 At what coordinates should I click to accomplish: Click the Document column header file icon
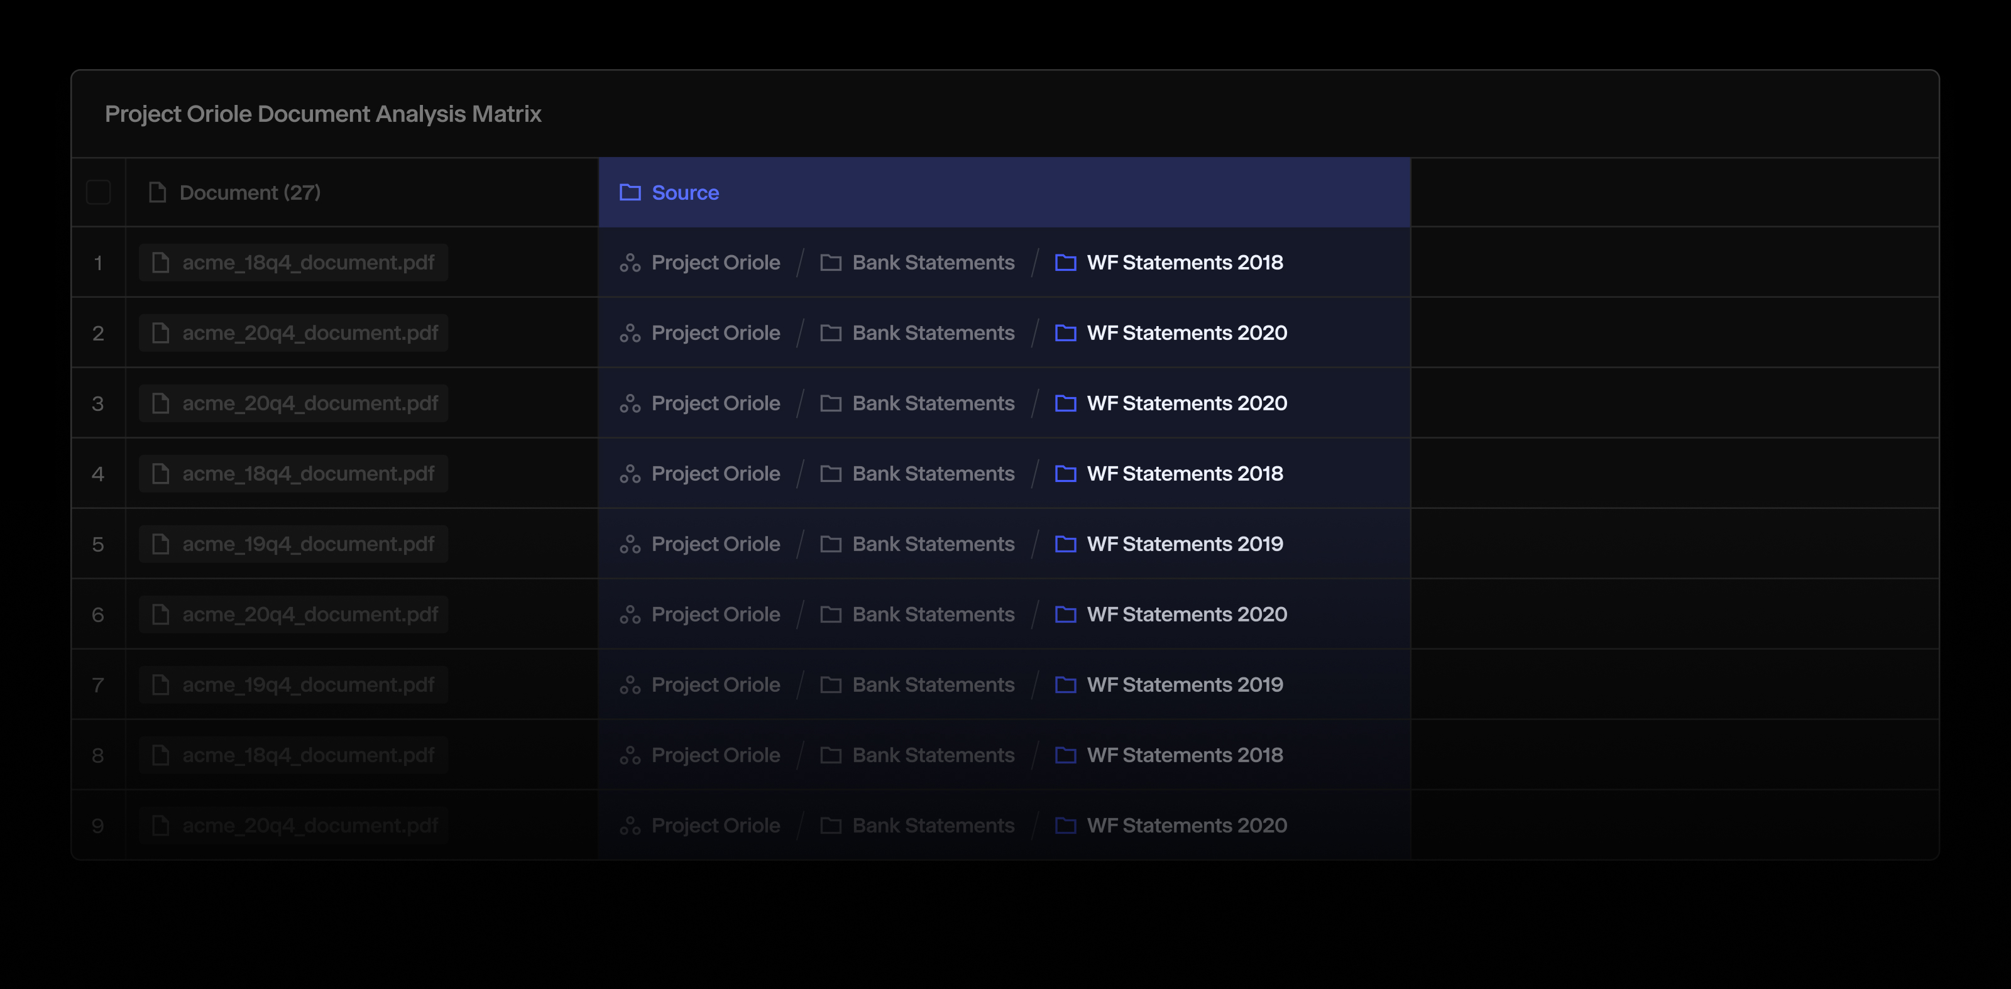158,192
